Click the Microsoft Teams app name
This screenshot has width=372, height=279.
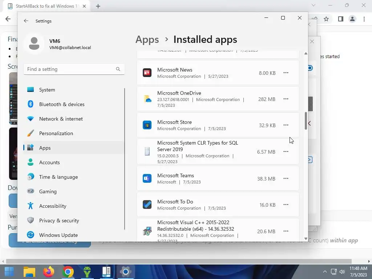[x=175, y=175]
